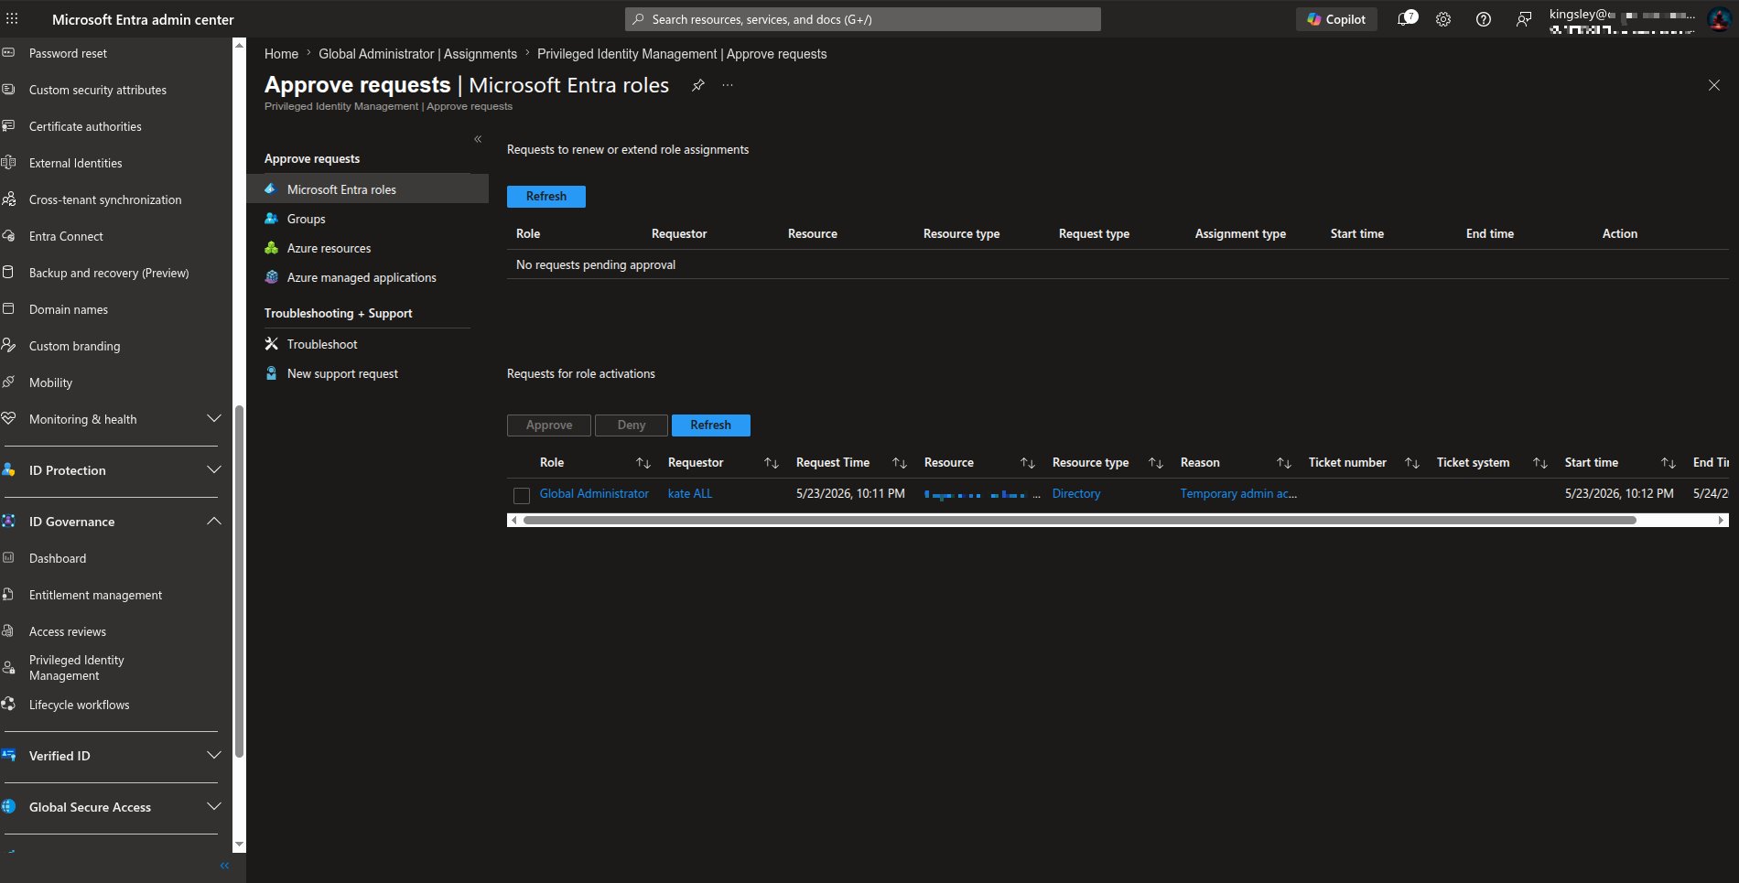Open the Temporary admin reason link

tap(1238, 493)
